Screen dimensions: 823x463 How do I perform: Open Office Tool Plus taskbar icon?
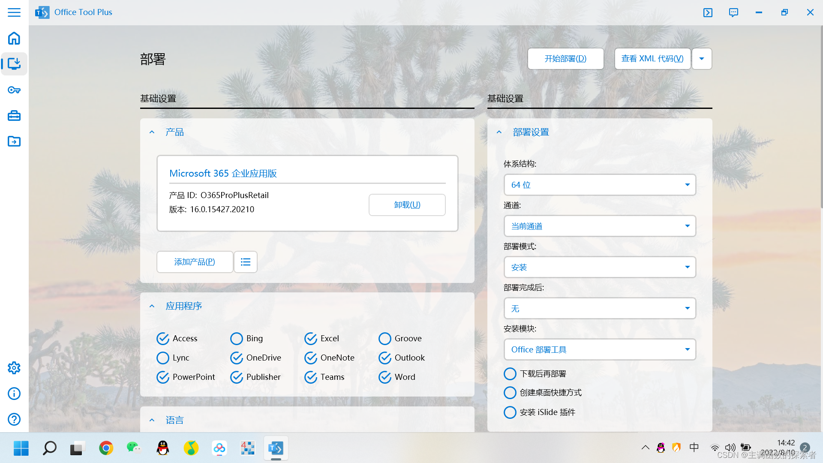pyautogui.click(x=276, y=448)
